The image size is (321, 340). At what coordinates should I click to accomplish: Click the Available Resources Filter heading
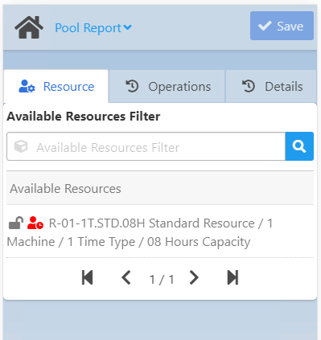(84, 117)
